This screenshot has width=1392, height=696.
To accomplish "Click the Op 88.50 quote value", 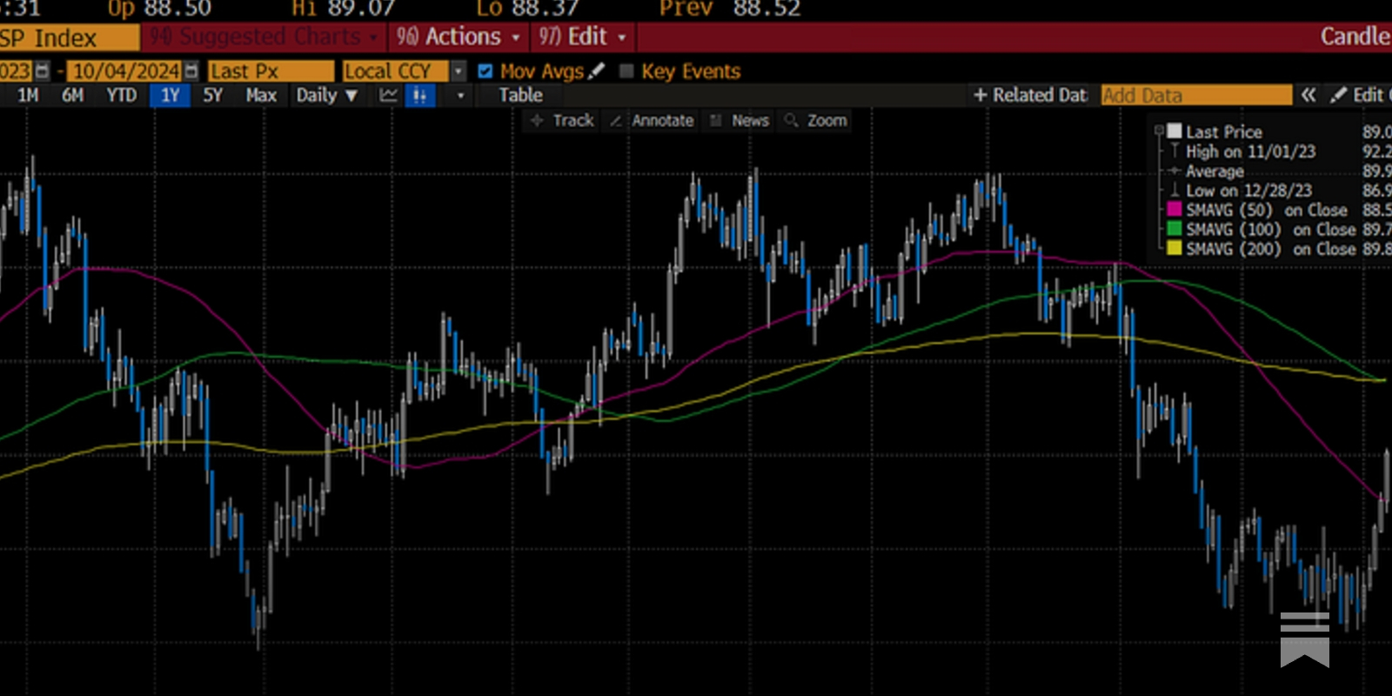I will pyautogui.click(x=159, y=9).
